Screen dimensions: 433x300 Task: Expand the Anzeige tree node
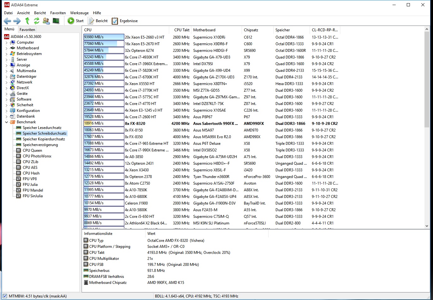7,65
